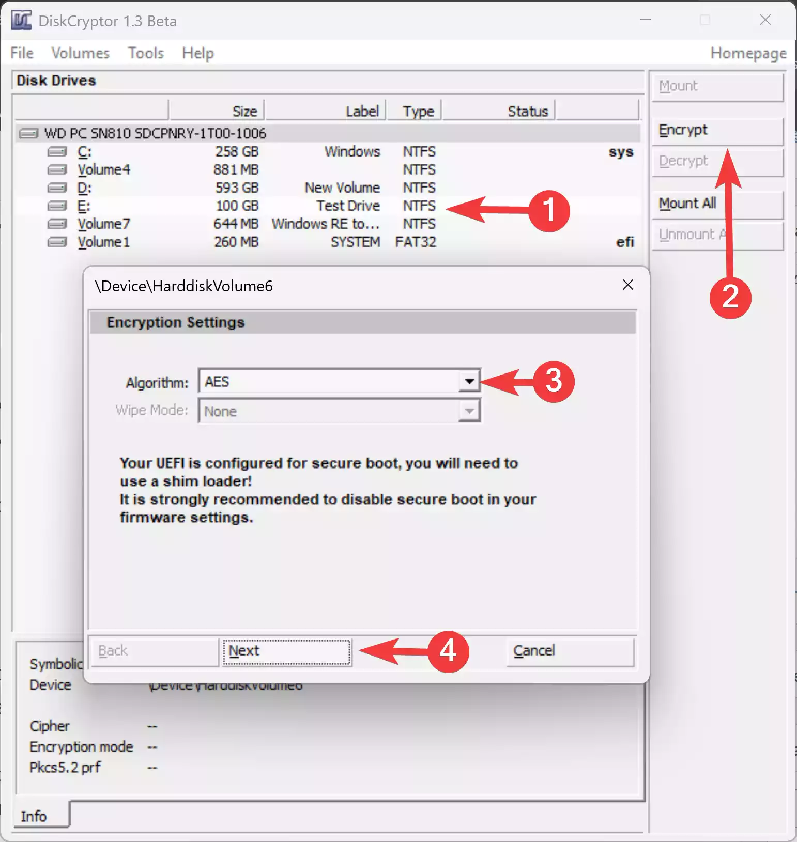Click the Back button in dialog
This screenshot has height=842, width=797.
[155, 651]
